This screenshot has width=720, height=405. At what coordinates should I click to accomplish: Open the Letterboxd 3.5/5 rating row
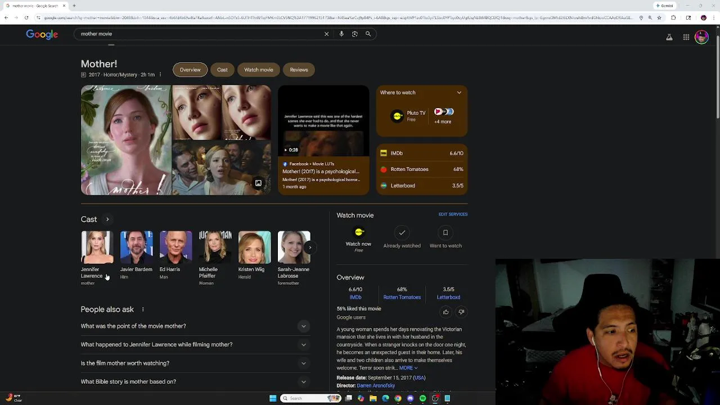[422, 186]
